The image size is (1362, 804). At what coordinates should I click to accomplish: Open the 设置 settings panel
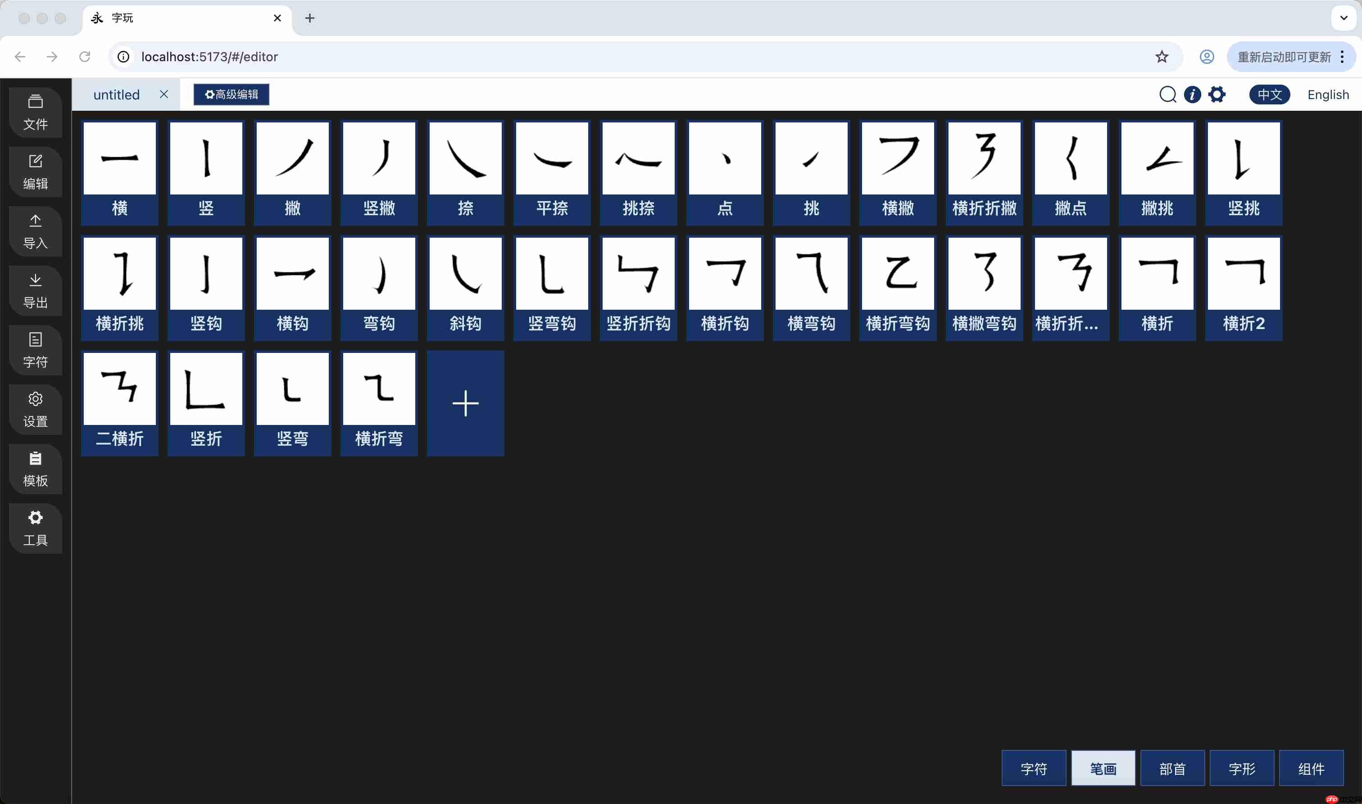35,409
